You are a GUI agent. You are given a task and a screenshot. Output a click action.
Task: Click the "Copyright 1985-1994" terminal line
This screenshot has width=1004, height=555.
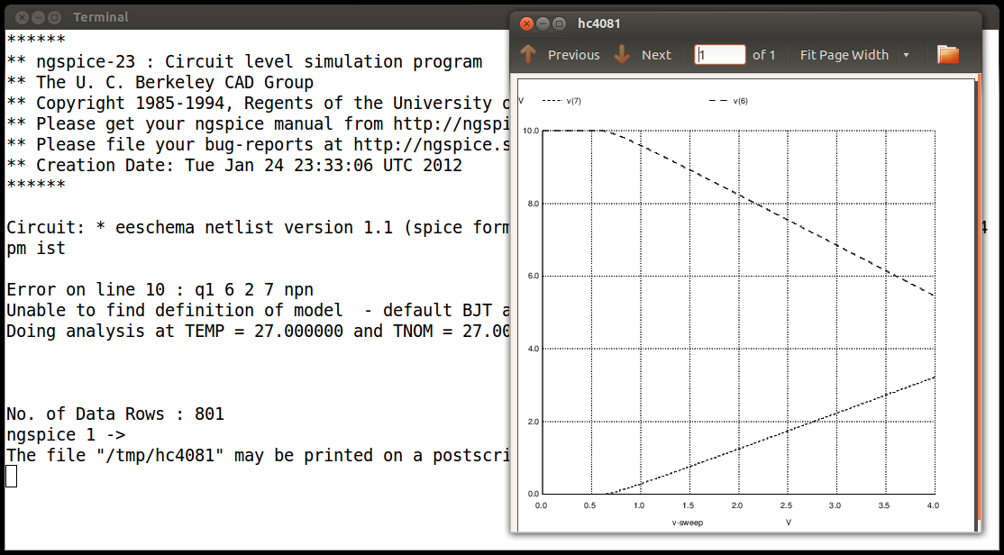point(258,103)
